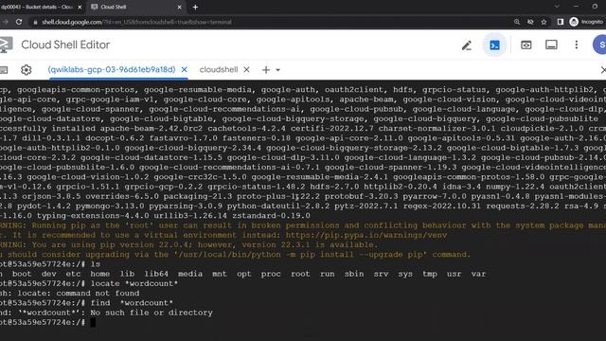Close the cloudshell terminal tab

point(246,69)
